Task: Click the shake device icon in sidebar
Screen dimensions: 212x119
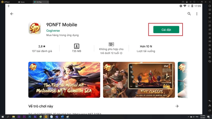Action: (x=210, y=61)
